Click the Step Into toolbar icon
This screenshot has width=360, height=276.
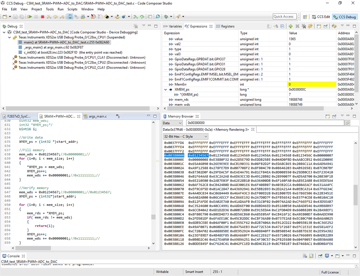click(x=49, y=17)
